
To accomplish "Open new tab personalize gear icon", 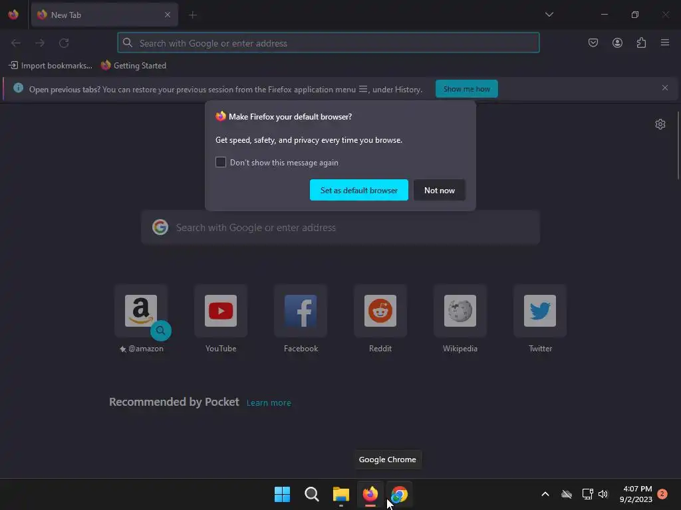I will point(660,124).
